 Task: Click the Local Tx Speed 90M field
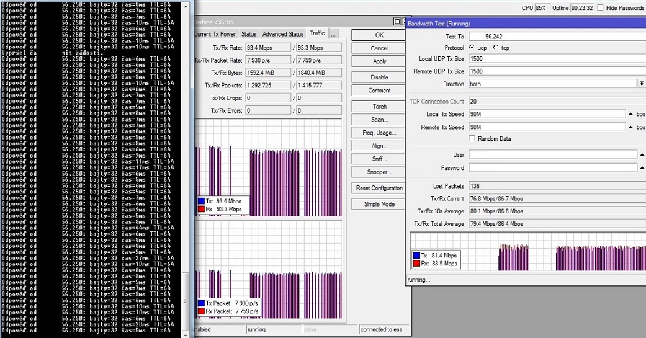547,114
